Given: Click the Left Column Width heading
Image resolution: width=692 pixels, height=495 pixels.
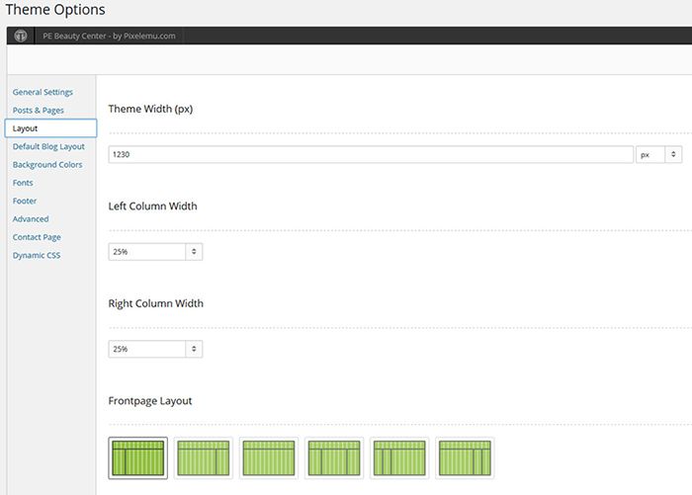Looking at the screenshot, I should [152, 206].
